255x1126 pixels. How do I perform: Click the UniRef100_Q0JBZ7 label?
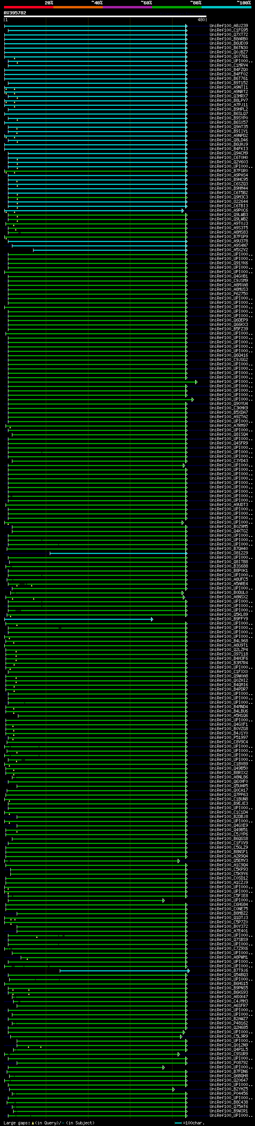[229, 52]
